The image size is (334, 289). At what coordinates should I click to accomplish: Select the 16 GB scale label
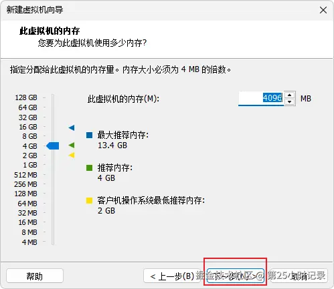coord(28,127)
